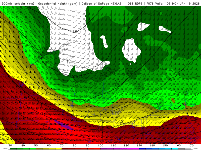Click the legend value 40

click(23, 145)
